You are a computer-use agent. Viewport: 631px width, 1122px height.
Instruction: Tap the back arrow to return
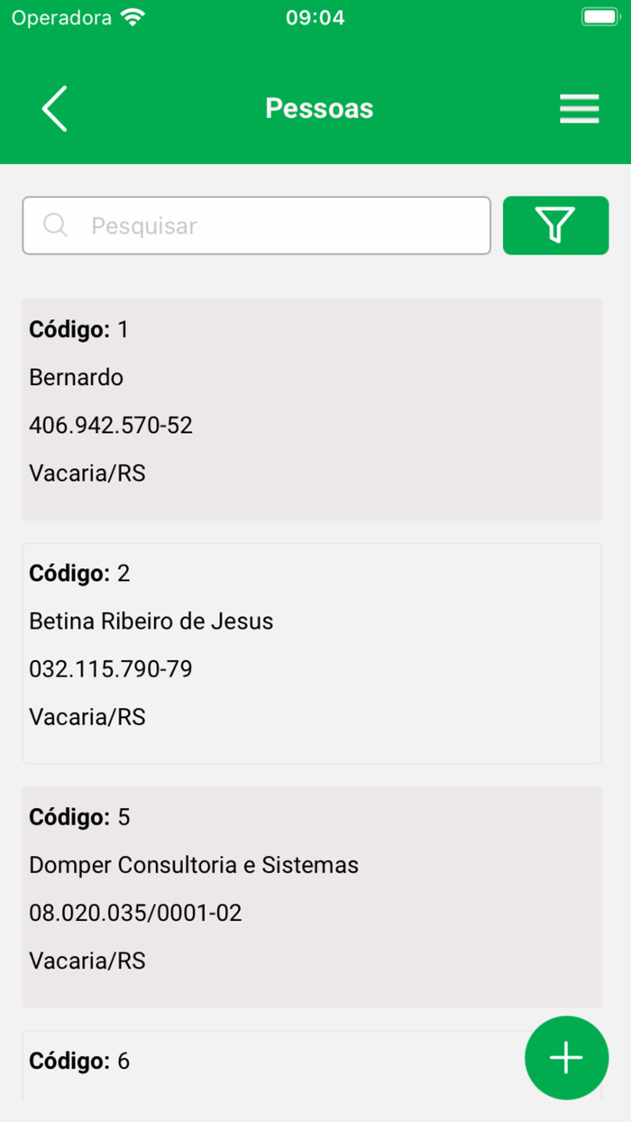click(x=53, y=108)
